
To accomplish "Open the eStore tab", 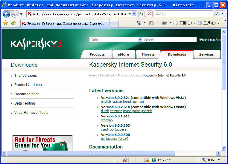I will pyautogui.click(x=123, y=54).
